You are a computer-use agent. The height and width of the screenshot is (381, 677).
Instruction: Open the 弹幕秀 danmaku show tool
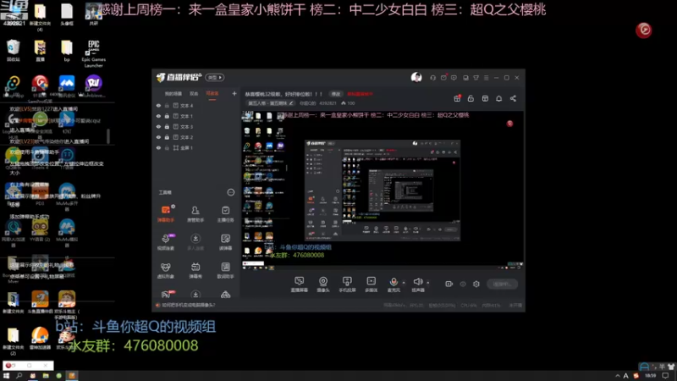click(195, 270)
